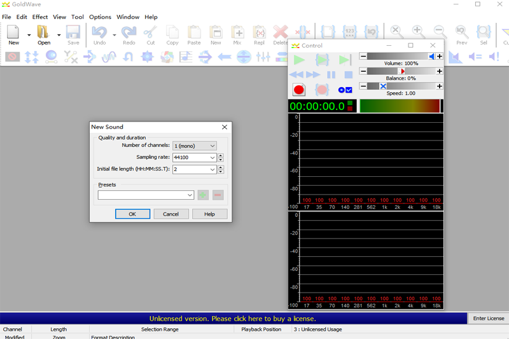Click the Delete red X icon

280,35
